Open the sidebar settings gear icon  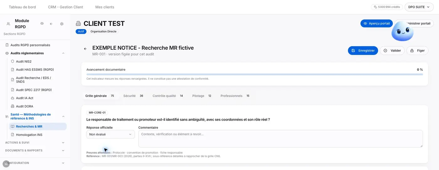(62, 24)
